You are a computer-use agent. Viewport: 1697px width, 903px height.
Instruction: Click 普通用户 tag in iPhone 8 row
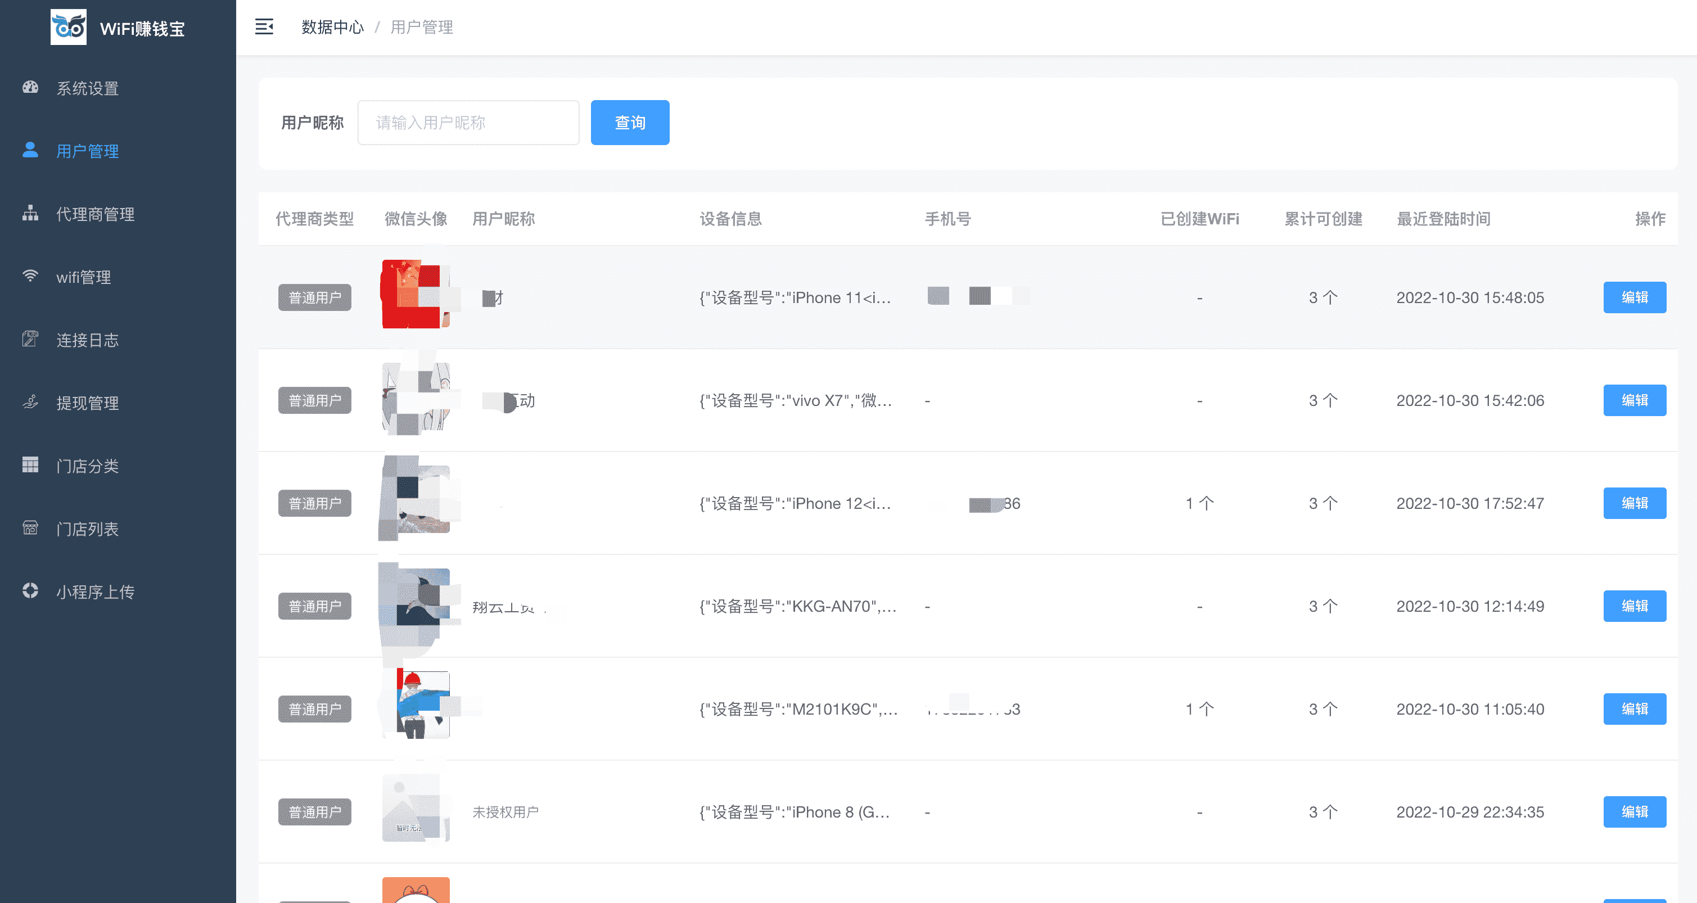pyautogui.click(x=315, y=811)
